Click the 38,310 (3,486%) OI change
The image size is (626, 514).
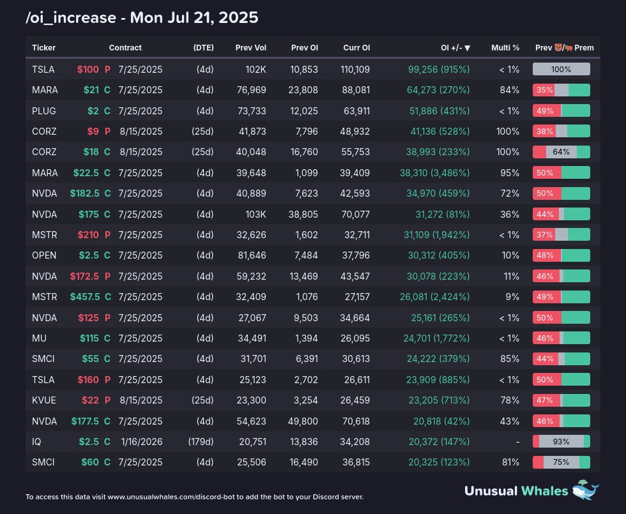click(435, 172)
